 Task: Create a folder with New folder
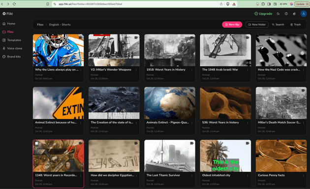point(257,25)
